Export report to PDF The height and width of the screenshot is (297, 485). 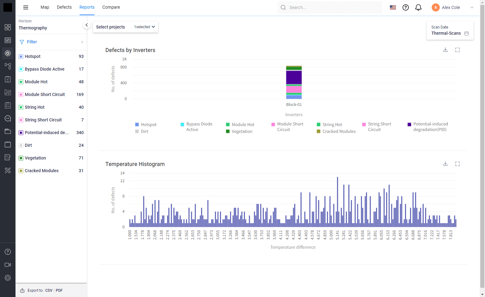59,290
